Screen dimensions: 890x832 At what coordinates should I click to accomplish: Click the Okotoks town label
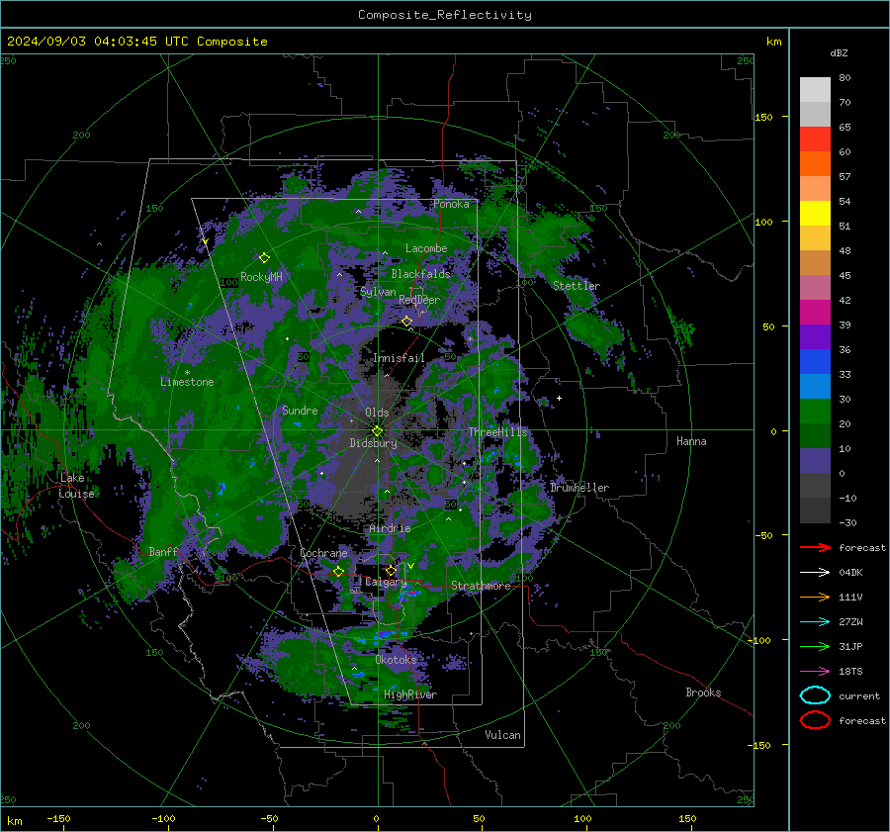(396, 660)
